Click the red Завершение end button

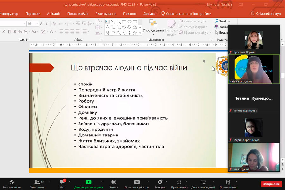[271, 184]
